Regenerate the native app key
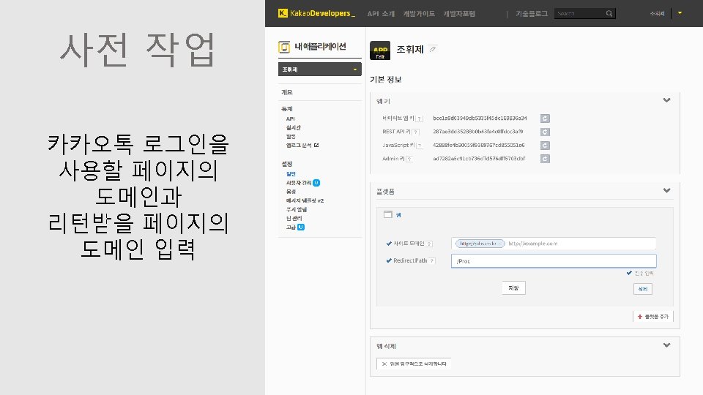Image resolution: width=703 pixels, height=395 pixels. pos(545,118)
